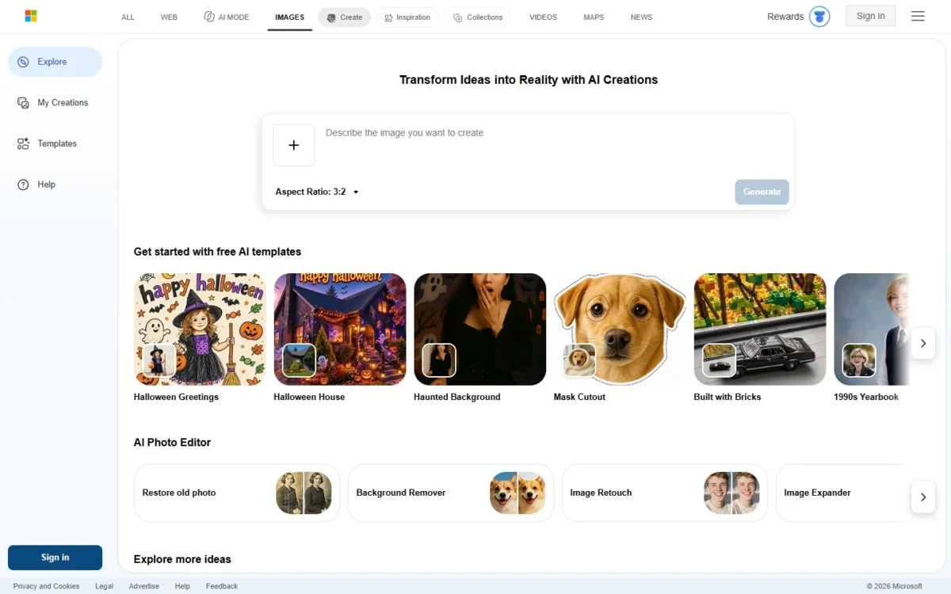Click the My Creations sidebar icon
Image resolution: width=951 pixels, height=594 pixels.
point(23,103)
